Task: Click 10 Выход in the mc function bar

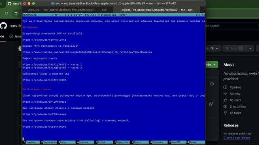Action: [195, 142]
